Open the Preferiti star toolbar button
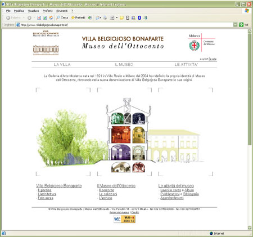This screenshot has width=253, height=237. coord(78,17)
